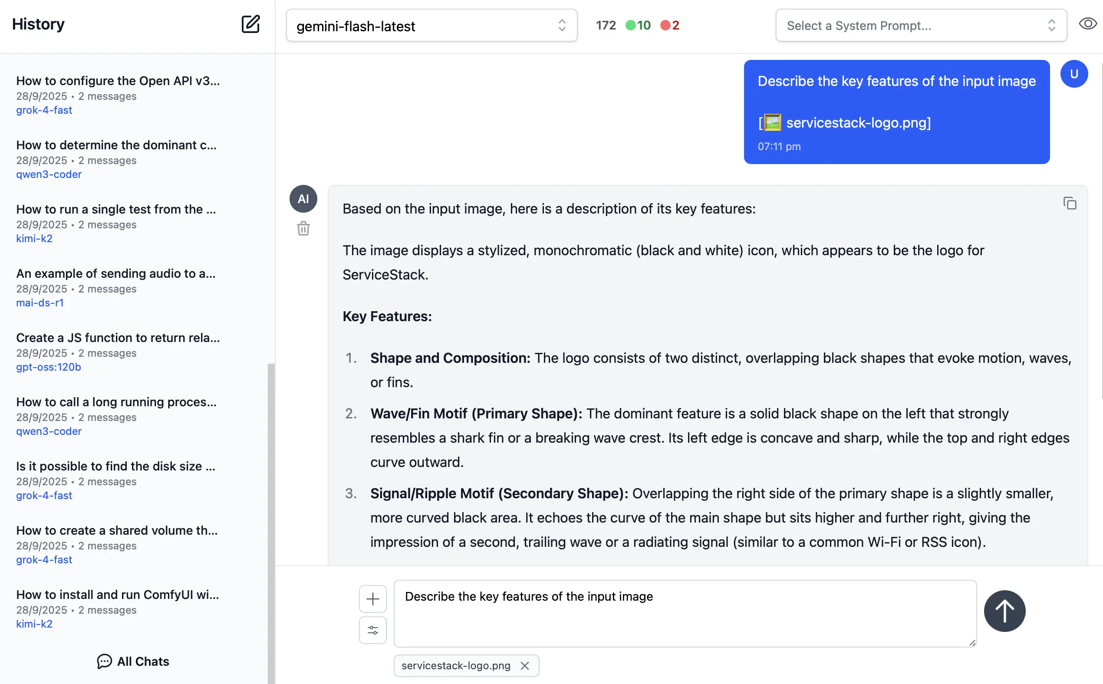Copy the AI response to clipboard
Image resolution: width=1103 pixels, height=684 pixels.
tap(1070, 204)
